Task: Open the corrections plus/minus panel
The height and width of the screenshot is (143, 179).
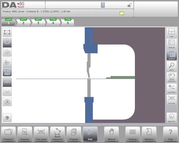Action: [x=171, y=89]
